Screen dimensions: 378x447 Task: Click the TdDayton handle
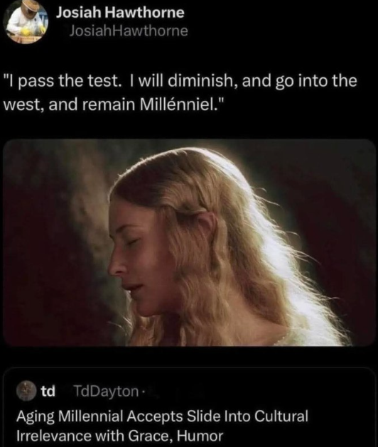coord(106,392)
